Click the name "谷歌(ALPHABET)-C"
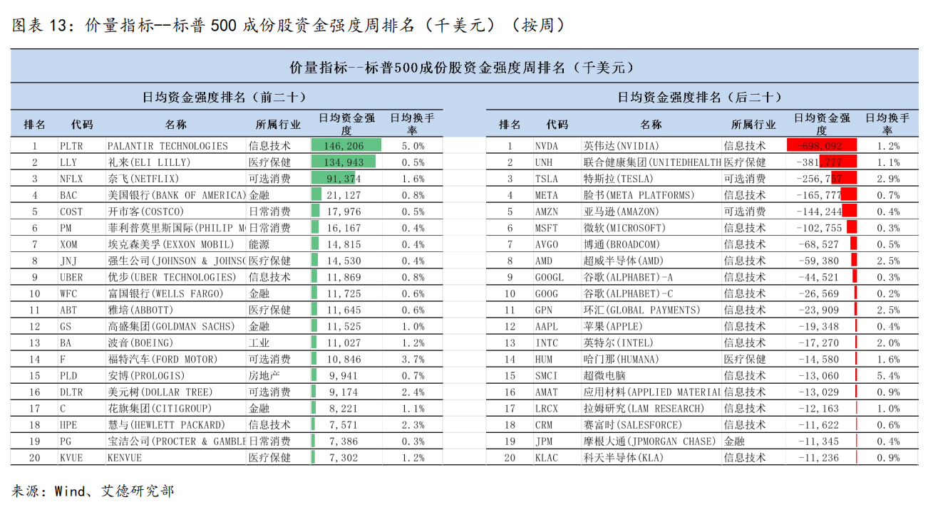The width and height of the screenshot is (928, 507). click(629, 293)
